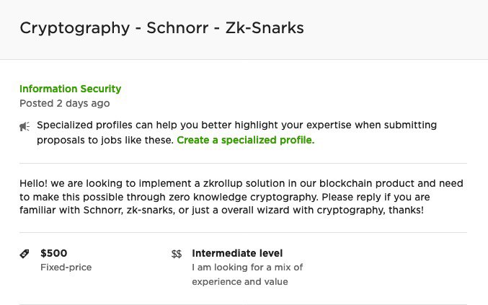Click the $$ experience level icon

(177, 254)
